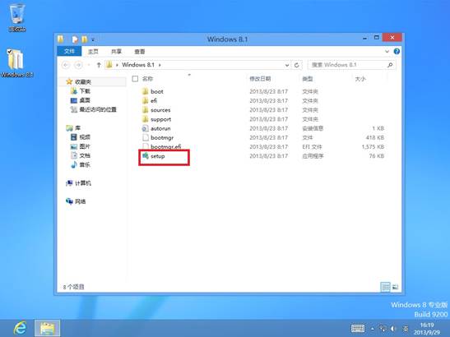
Task: Sort by the Size column header
Action: click(x=360, y=79)
